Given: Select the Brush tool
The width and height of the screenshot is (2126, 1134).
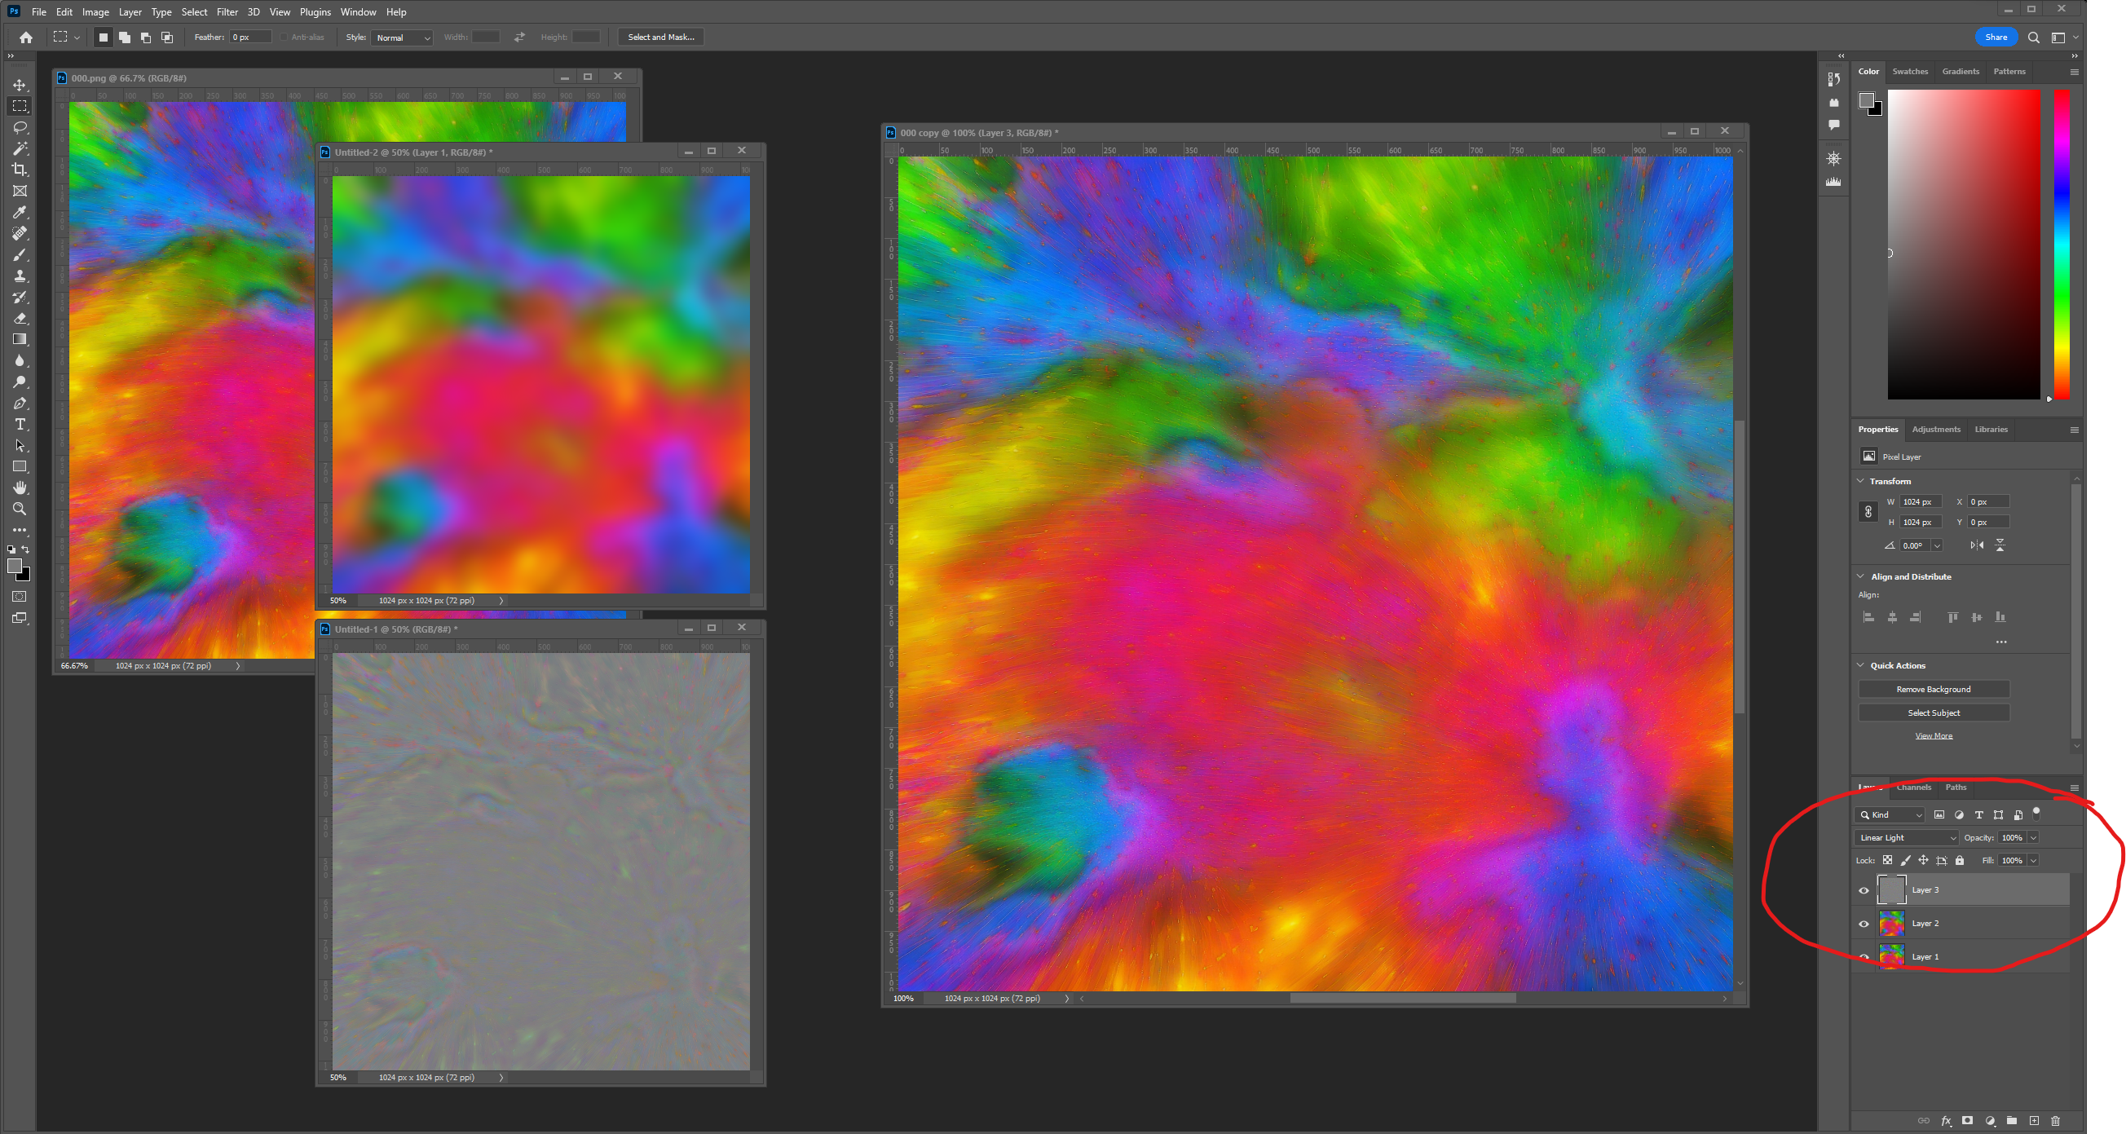Looking at the screenshot, I should click(20, 255).
